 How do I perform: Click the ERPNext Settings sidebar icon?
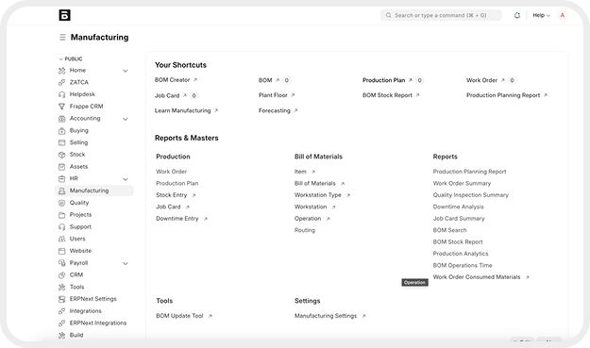tap(61, 299)
